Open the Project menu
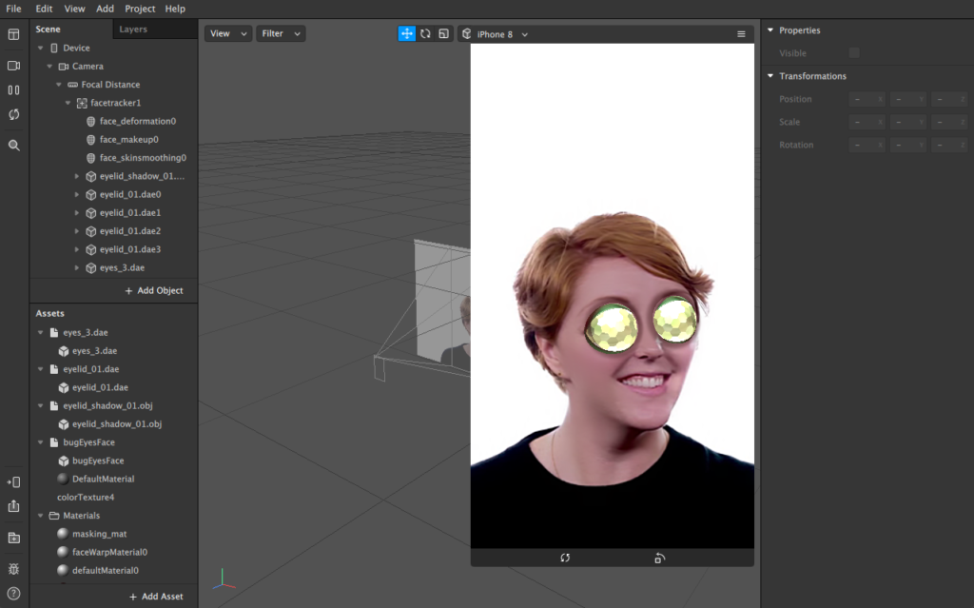Image resolution: width=974 pixels, height=608 pixels. [140, 9]
